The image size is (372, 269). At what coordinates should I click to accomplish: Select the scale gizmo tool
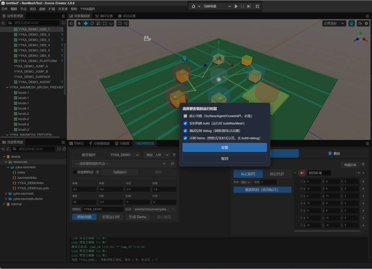click(x=98, y=23)
